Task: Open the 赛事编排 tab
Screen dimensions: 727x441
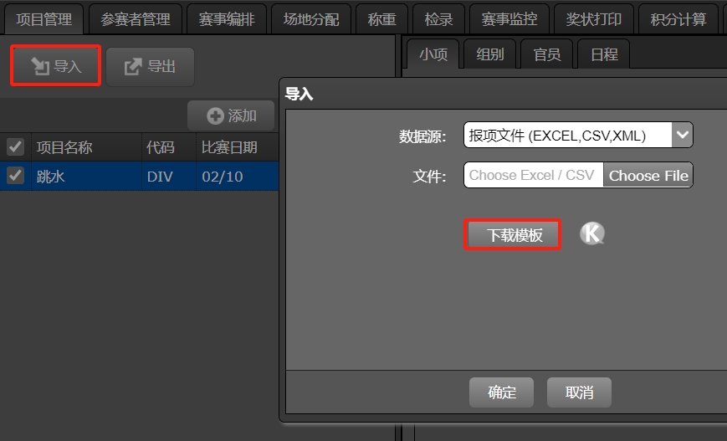Action: (227, 19)
